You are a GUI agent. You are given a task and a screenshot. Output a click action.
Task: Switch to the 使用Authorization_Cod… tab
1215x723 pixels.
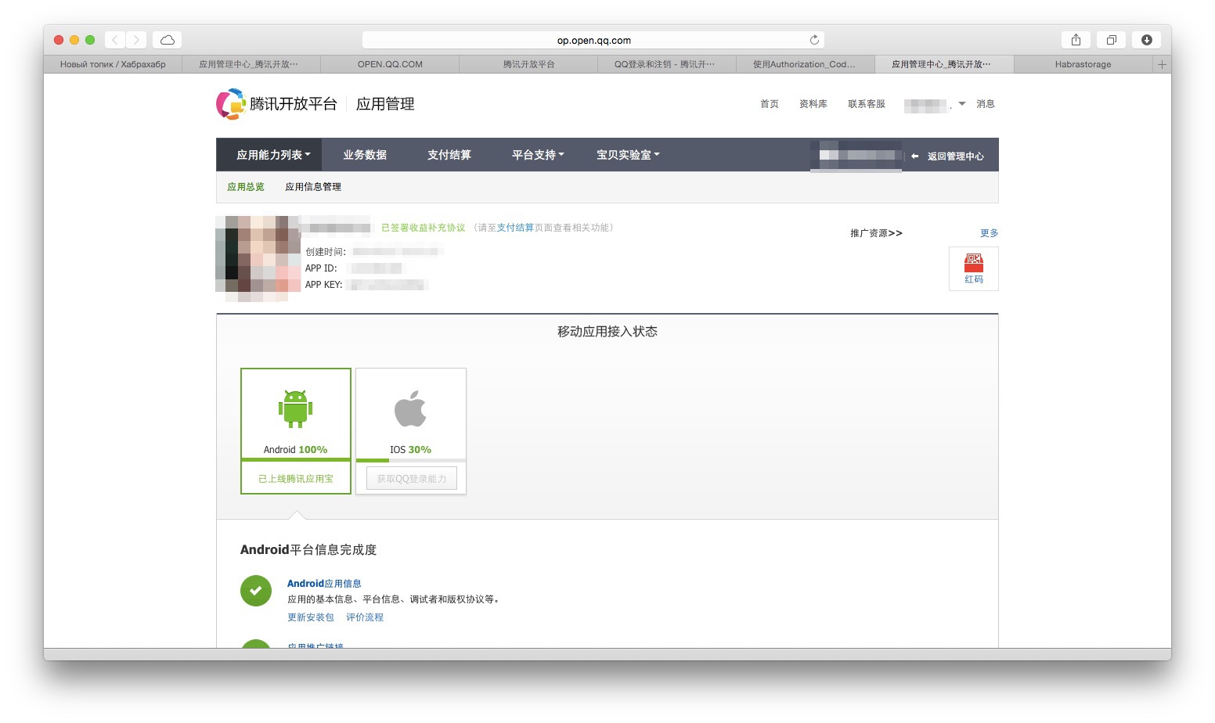coord(806,64)
